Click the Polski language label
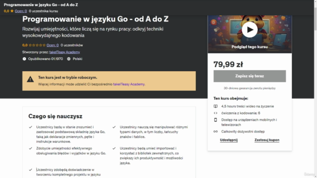 point(77,59)
